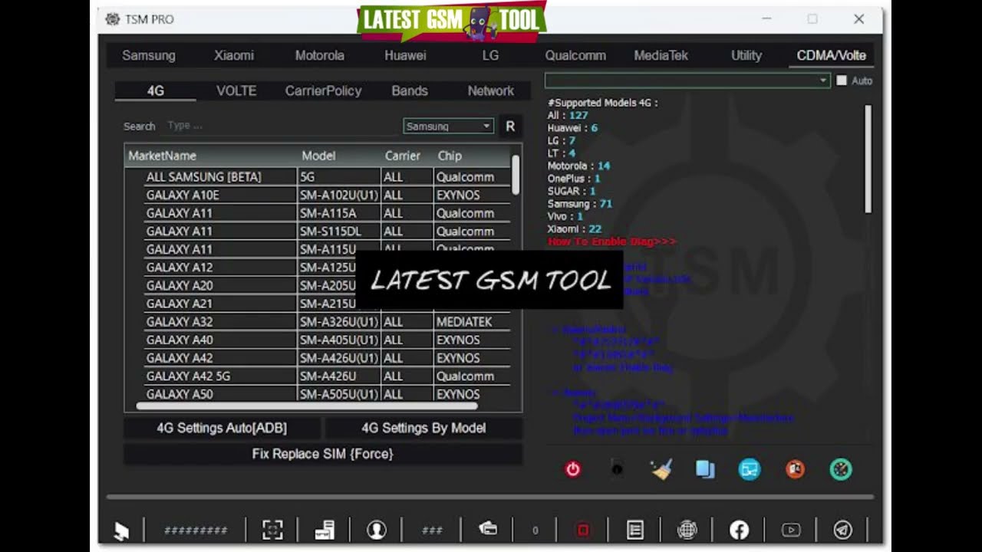The height and width of the screenshot is (552, 982).
Task: Click the globe icon on the bottom toolbar
Action: pos(687,529)
